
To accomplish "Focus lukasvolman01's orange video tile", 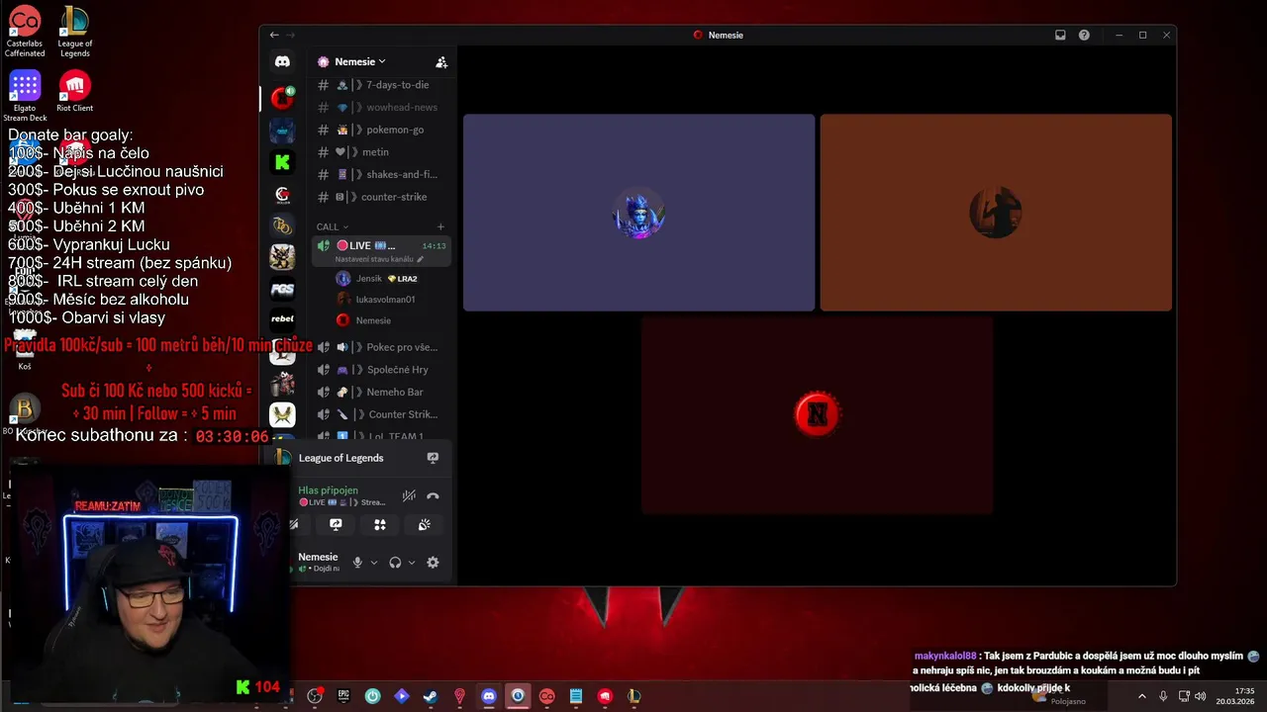I will (996, 213).
